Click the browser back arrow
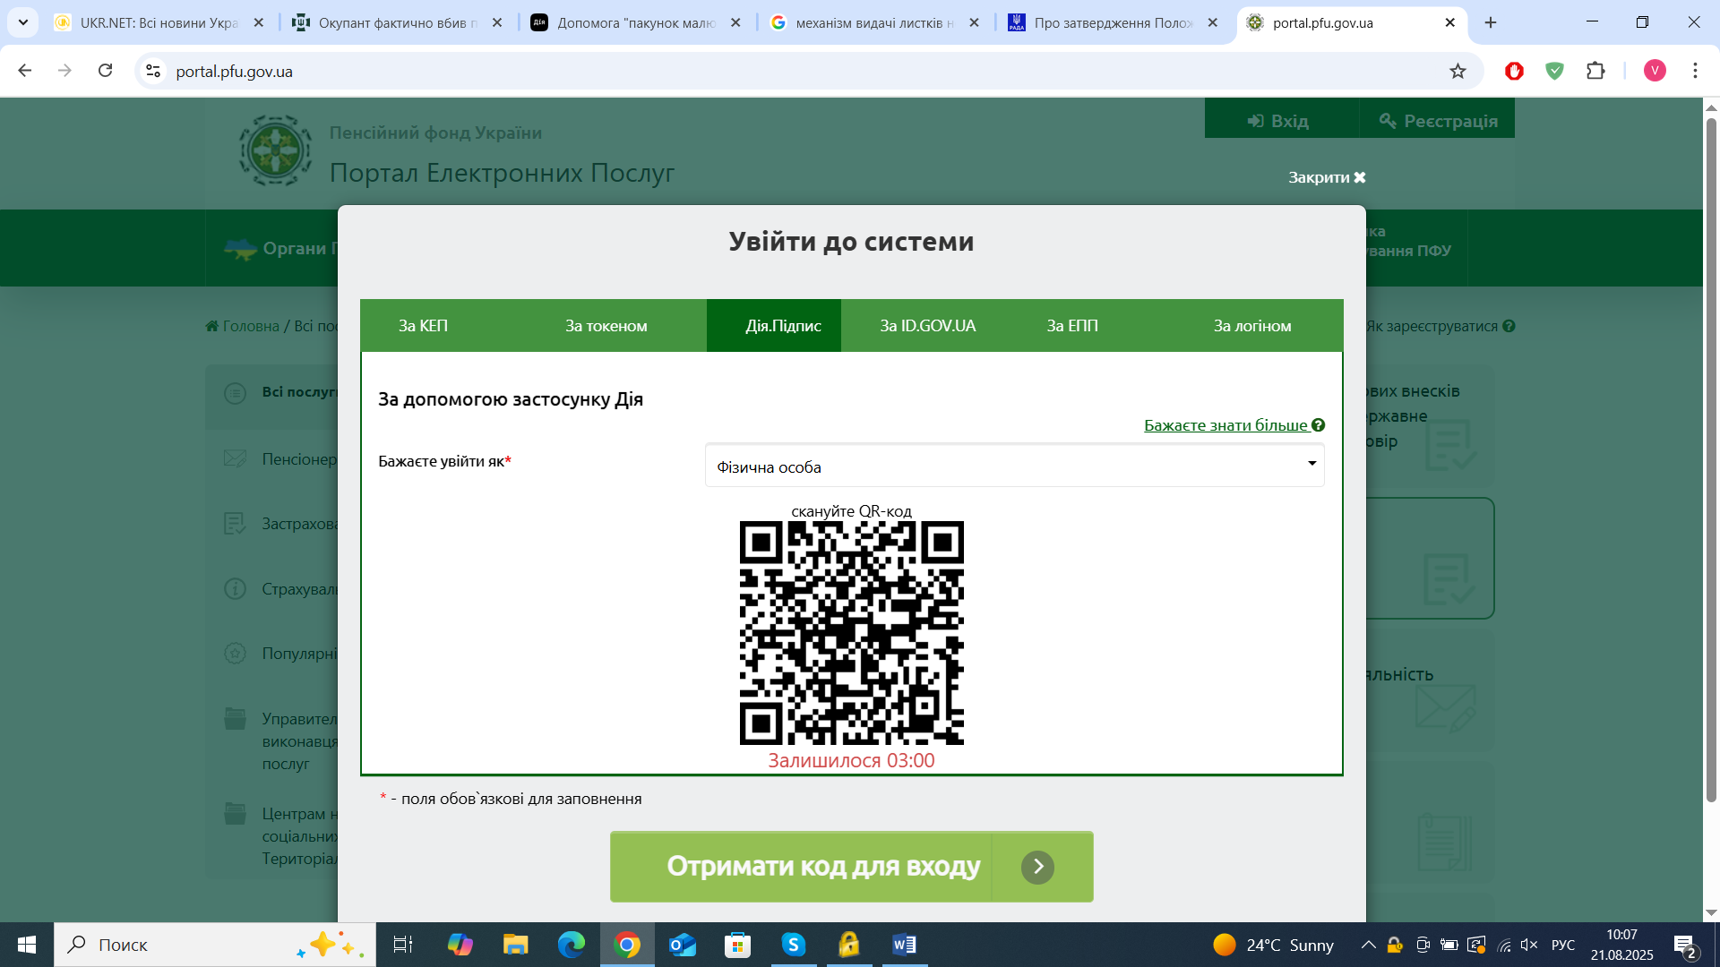The image size is (1720, 967). pos(25,71)
